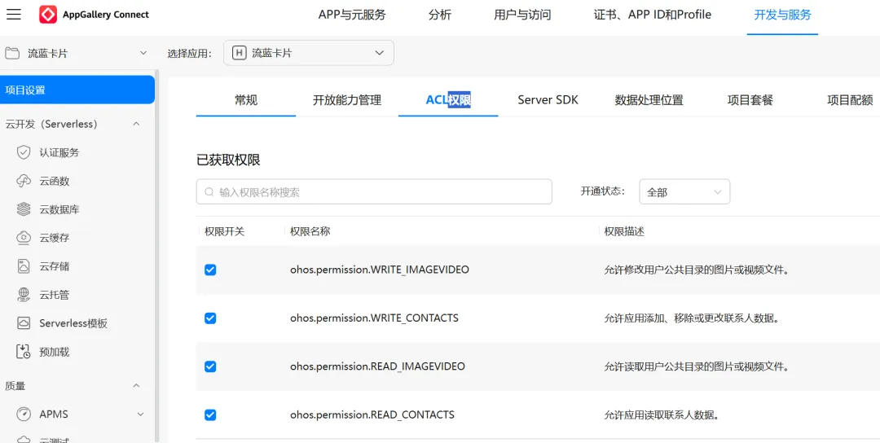This screenshot has width=880, height=443.
Task: Select the APMS gauge icon
Action: (x=24, y=414)
